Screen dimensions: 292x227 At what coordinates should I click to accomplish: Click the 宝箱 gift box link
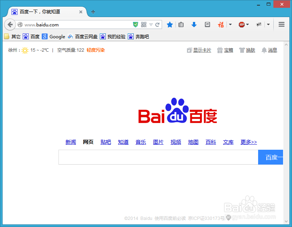click(x=229, y=50)
